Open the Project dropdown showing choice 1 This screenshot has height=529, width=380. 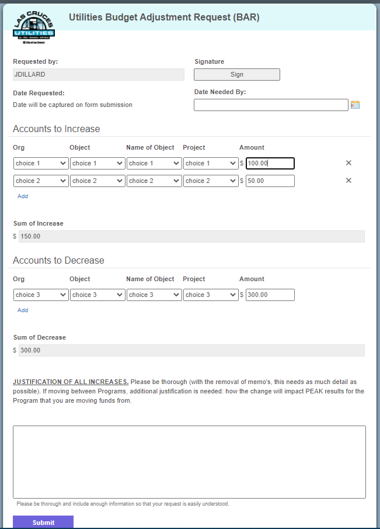pos(211,163)
